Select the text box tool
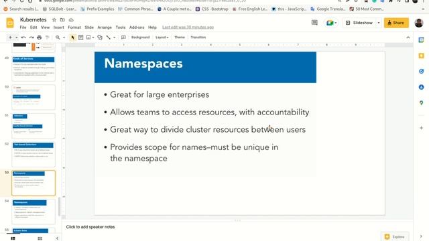The image size is (429, 241). tap(80, 37)
